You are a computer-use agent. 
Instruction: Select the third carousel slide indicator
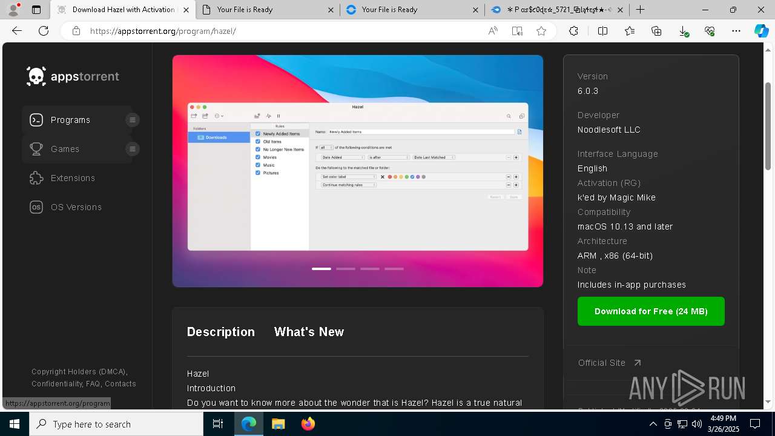370,269
